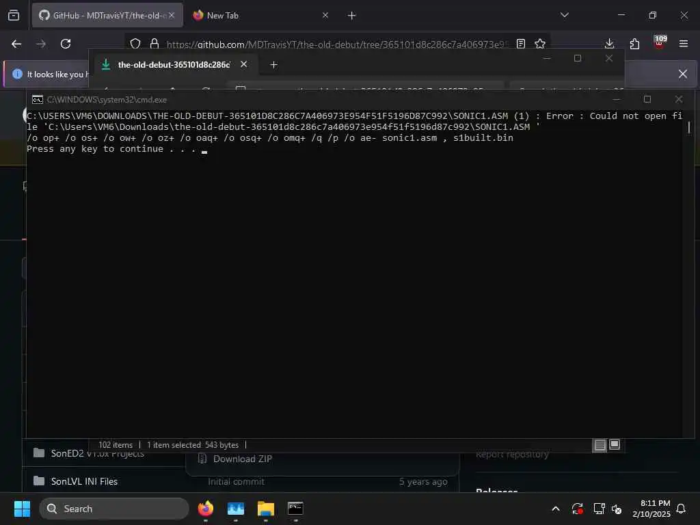This screenshot has height=525, width=700.
Task: Show hidden system tray icons
Action: 556,509
